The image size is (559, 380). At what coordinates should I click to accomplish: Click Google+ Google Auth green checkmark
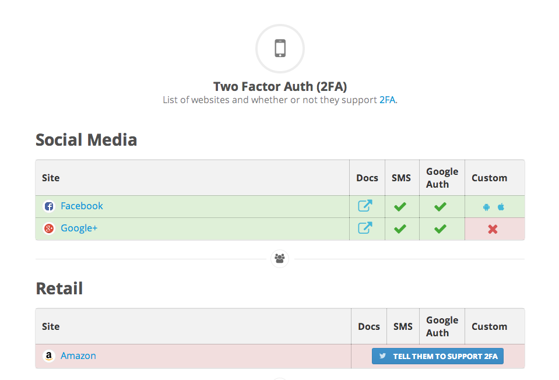pos(440,229)
